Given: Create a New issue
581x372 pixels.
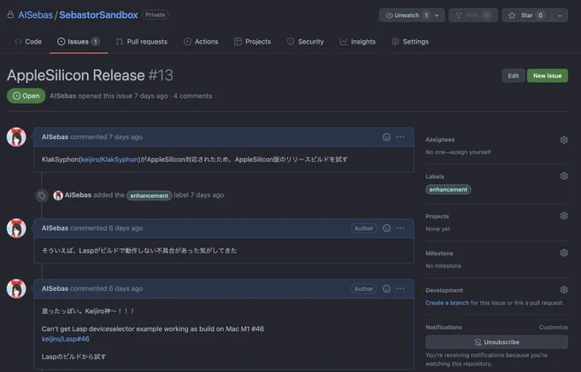Looking at the screenshot, I should (548, 76).
